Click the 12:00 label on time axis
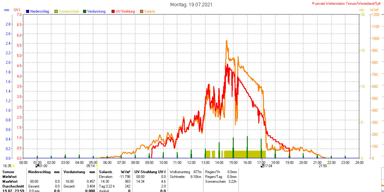384x192 pixels. click(191, 162)
